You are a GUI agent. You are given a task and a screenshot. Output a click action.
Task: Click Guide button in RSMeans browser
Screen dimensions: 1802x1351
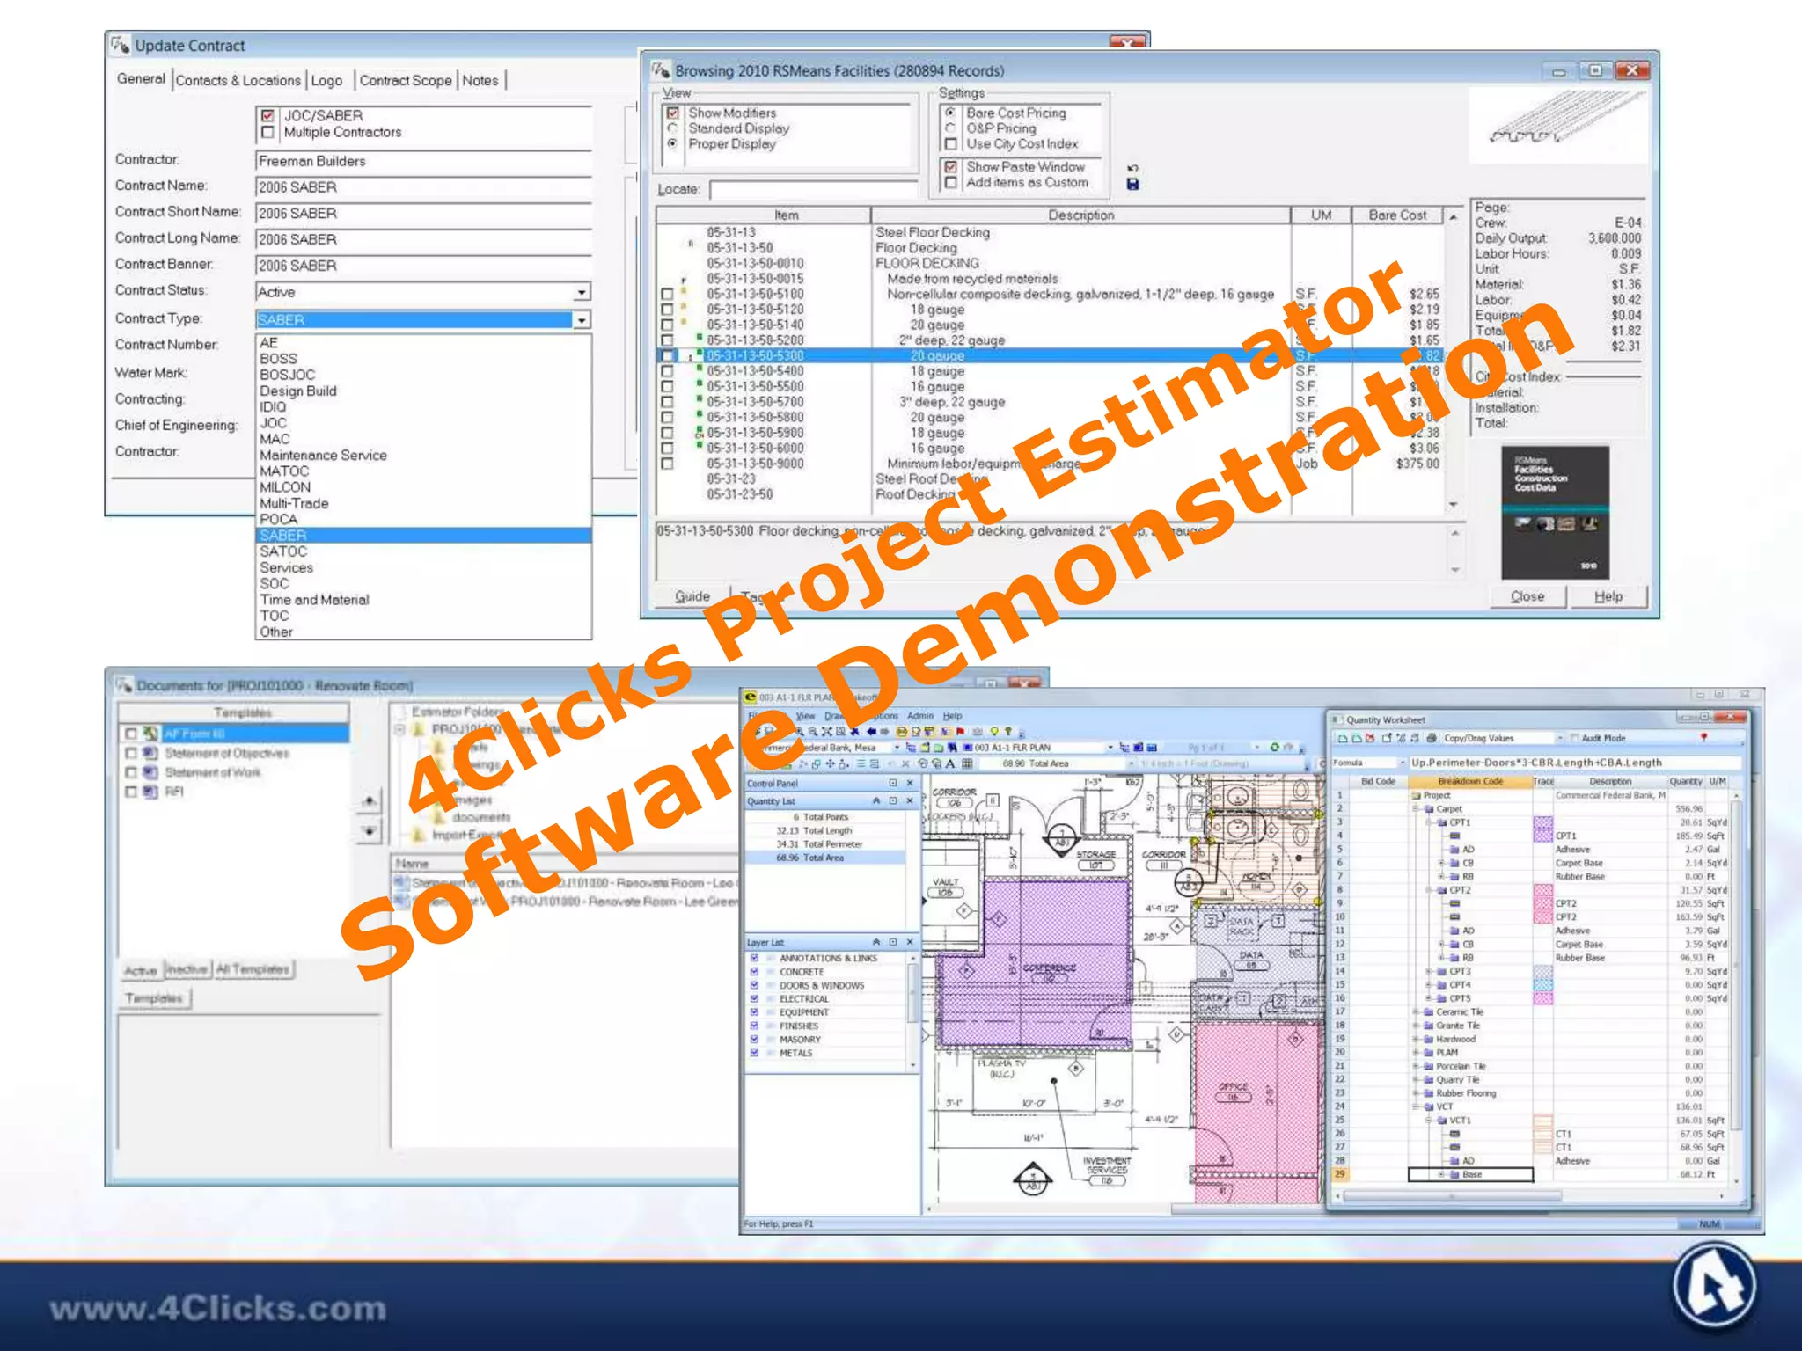[692, 596]
